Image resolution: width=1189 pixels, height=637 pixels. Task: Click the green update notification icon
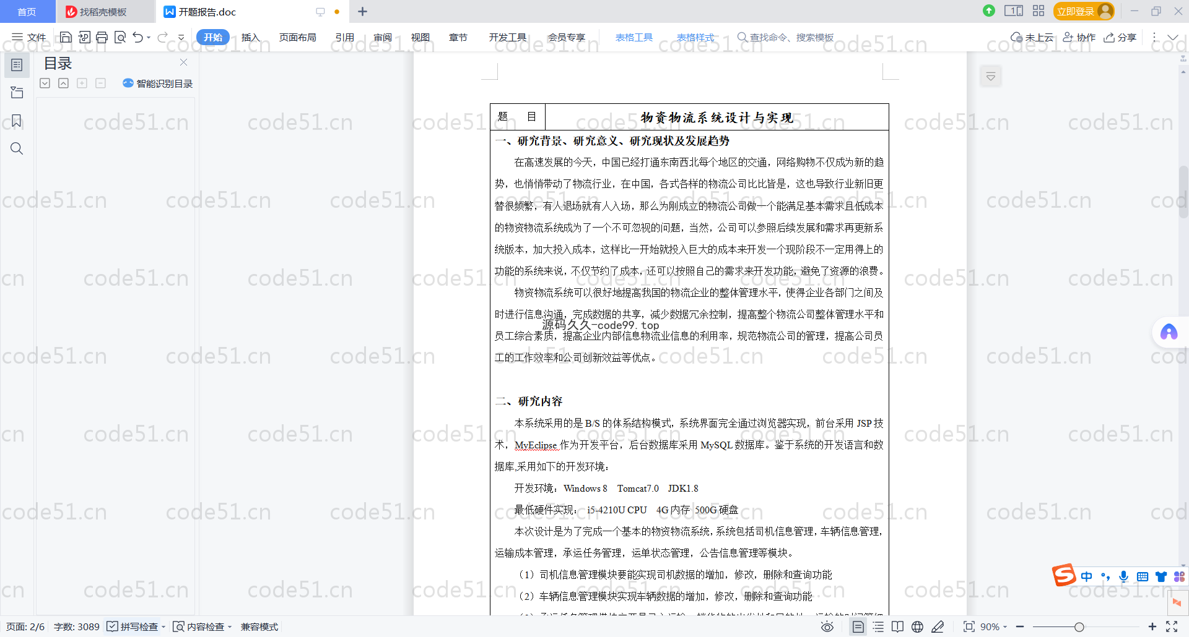click(989, 11)
